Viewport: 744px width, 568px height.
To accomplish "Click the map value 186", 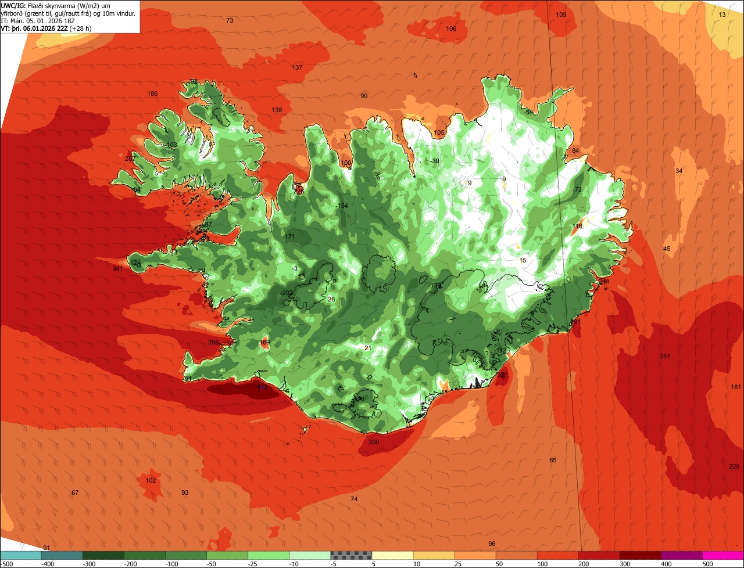I will coord(152,94).
